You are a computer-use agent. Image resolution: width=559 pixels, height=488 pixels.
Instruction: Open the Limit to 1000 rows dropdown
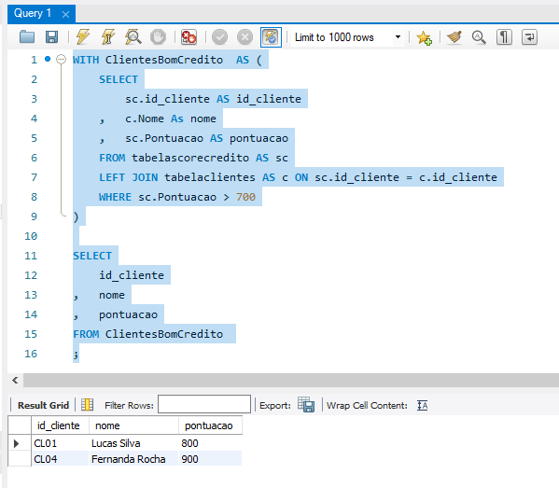(347, 37)
